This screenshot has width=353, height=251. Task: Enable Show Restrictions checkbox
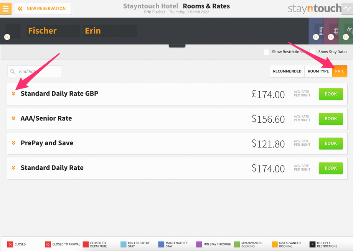coord(266,52)
